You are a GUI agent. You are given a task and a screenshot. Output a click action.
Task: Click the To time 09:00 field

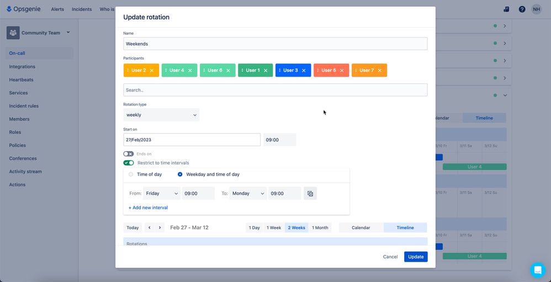(x=285, y=194)
